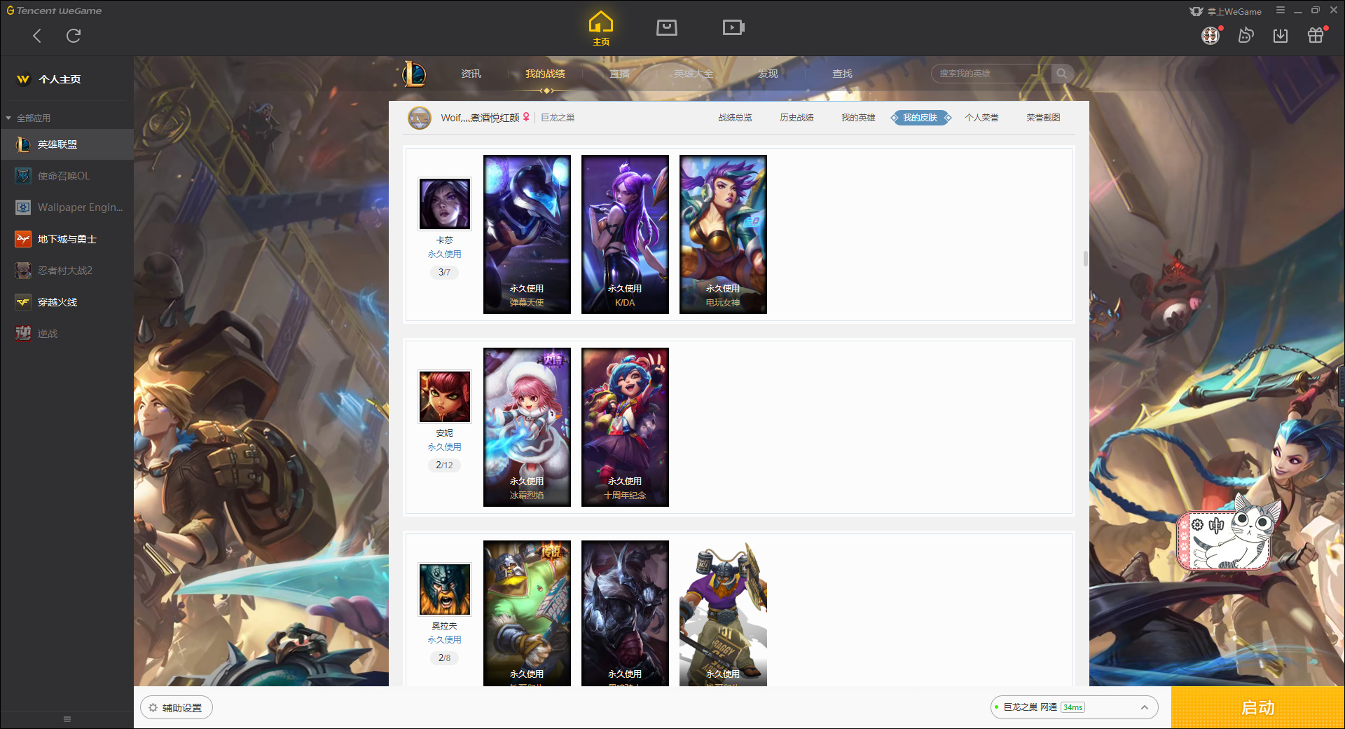Open the store bag icon
The width and height of the screenshot is (1345, 729).
click(666, 27)
